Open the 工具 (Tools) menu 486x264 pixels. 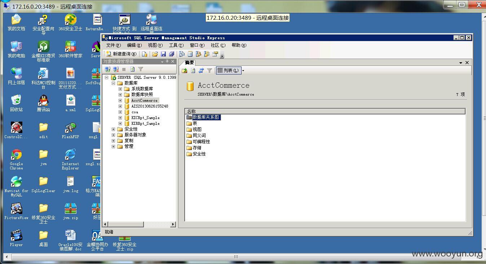coord(176,45)
